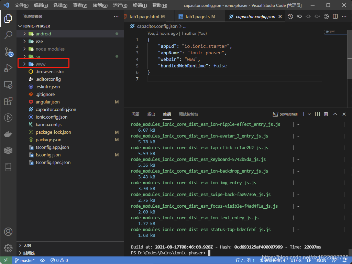Click the master* branch in status bar
Viewport: 352px width, 264px height.
coord(24,260)
